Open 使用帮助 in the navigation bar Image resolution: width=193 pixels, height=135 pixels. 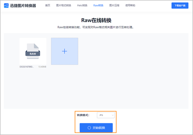[130, 5]
